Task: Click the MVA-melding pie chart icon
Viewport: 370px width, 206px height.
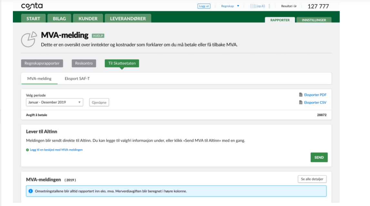Action: click(29, 39)
